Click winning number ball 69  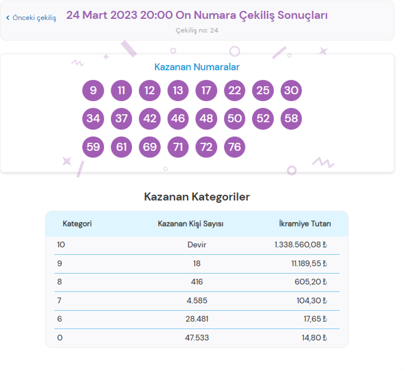150,147
